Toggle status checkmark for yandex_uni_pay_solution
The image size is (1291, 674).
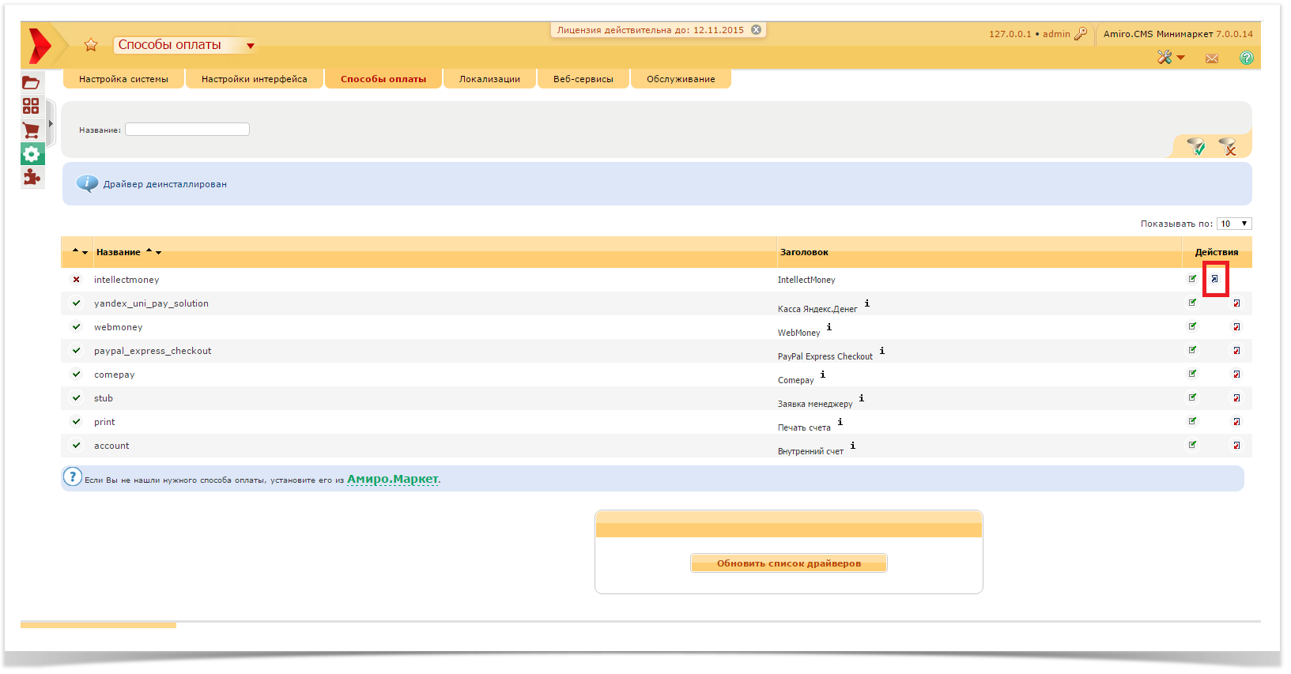76,303
